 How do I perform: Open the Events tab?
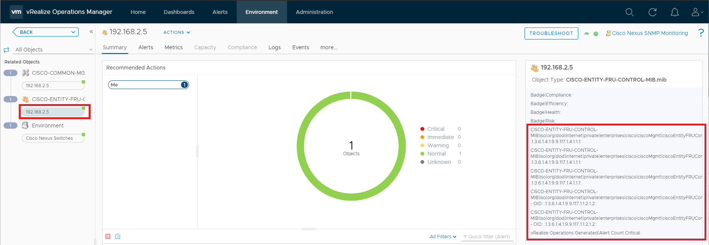pos(300,47)
